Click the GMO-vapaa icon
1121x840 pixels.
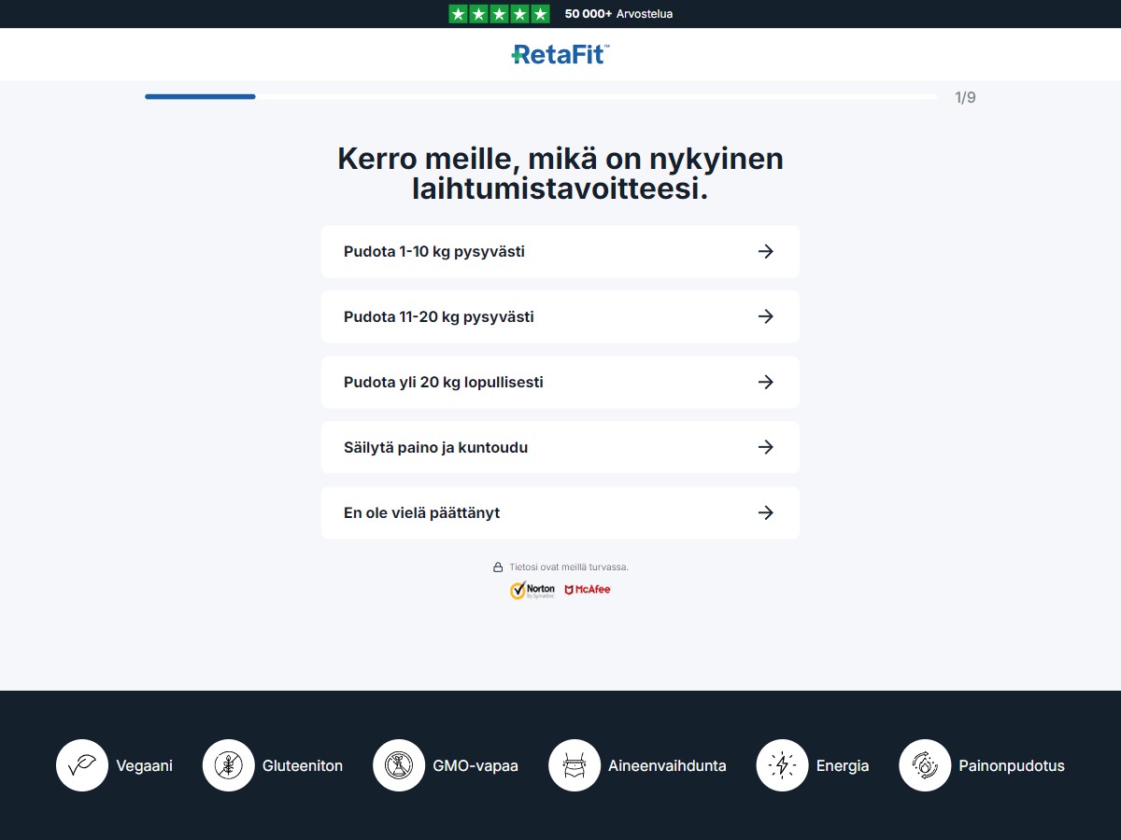[x=399, y=765]
